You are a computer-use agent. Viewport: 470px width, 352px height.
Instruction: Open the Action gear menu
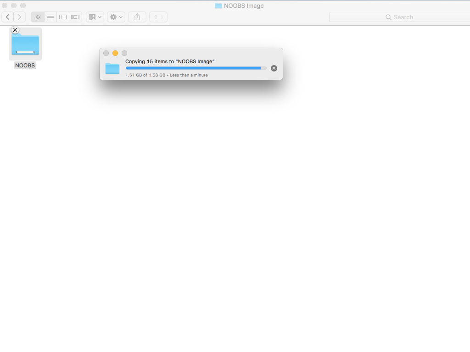(116, 17)
